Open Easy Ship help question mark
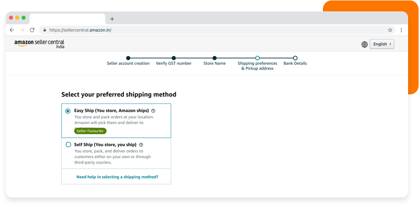Screen dimensions: 419x207 tap(153, 111)
